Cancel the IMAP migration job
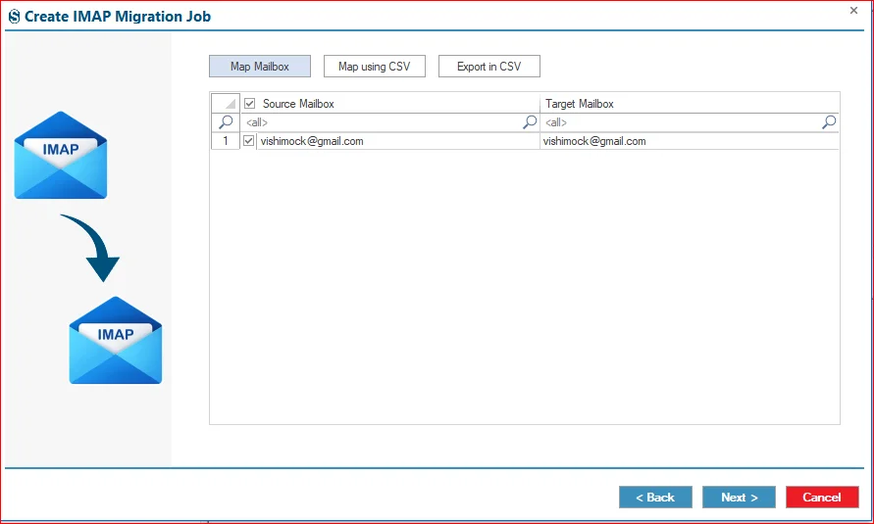Image resolution: width=874 pixels, height=524 pixels. point(822,498)
